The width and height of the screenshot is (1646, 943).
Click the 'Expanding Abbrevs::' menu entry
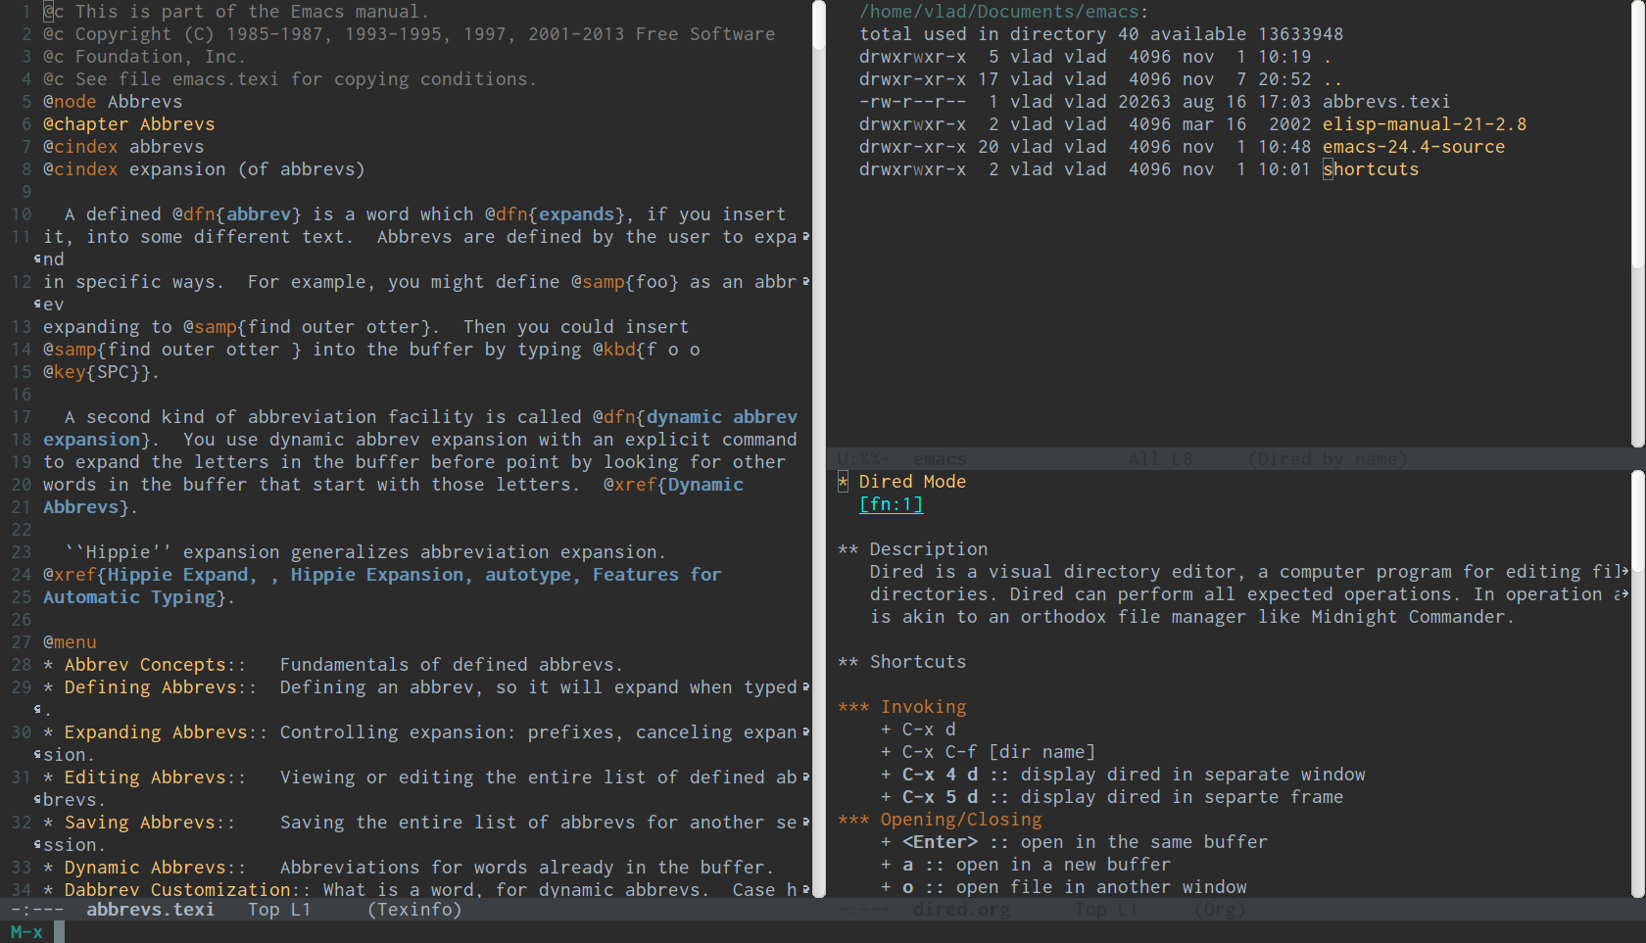pyautogui.click(x=166, y=732)
